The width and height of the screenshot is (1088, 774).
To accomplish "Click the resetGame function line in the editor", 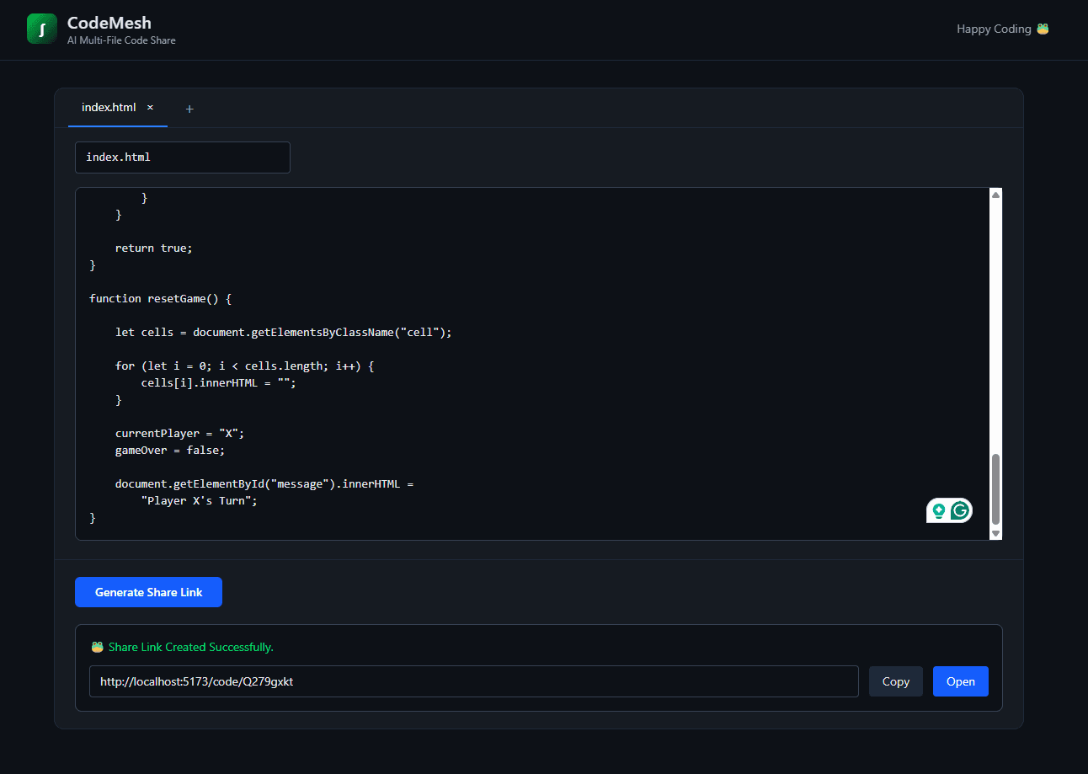I will (158, 298).
